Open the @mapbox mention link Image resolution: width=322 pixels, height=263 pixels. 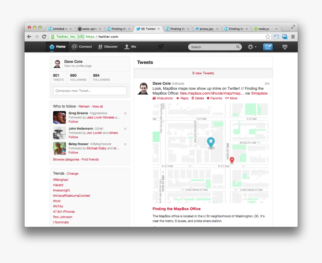tap(259, 94)
